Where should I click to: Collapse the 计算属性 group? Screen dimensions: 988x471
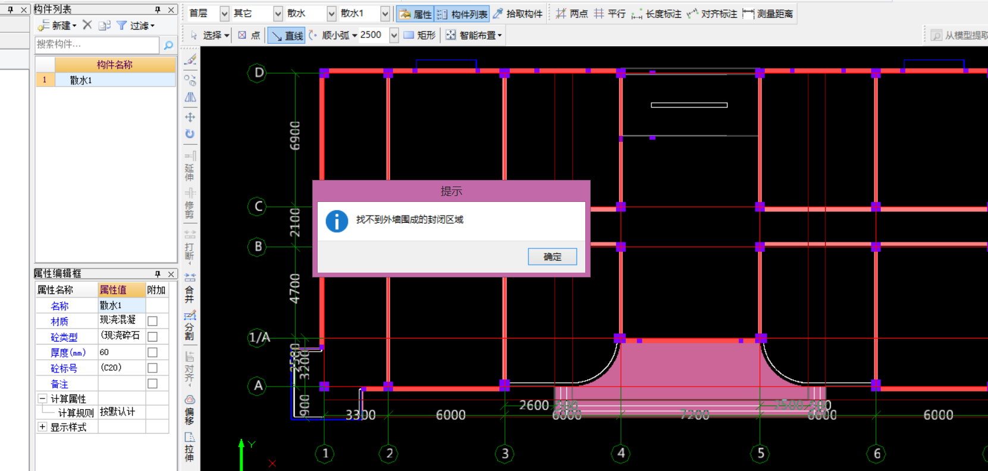click(42, 399)
